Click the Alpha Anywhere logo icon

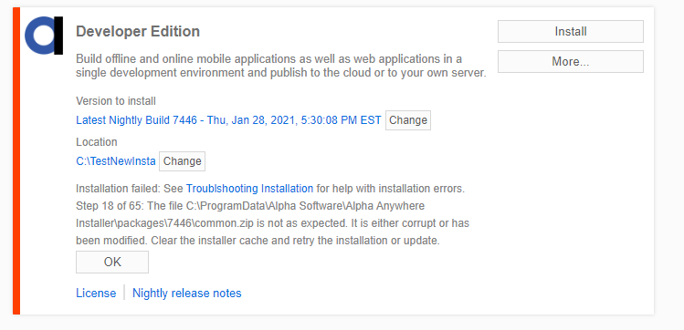(44, 36)
